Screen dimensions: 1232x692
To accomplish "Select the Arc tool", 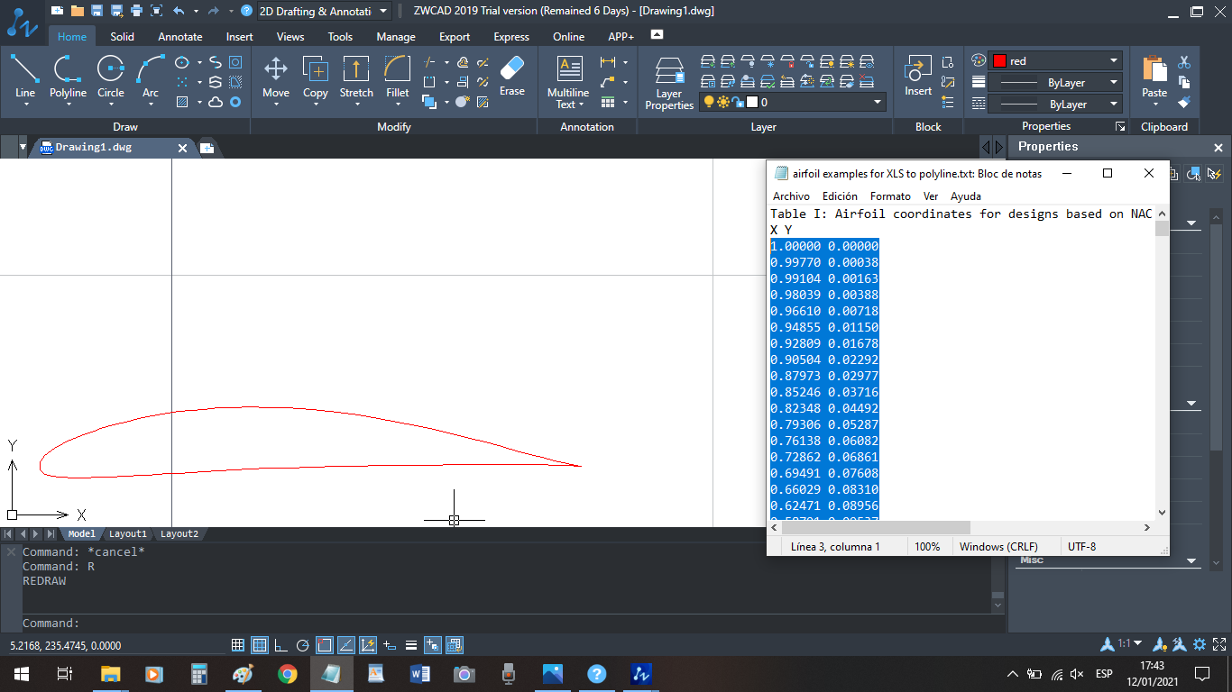I will (151, 76).
